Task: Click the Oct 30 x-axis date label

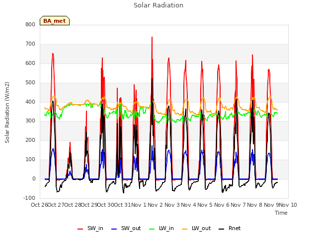Action: click(106, 205)
